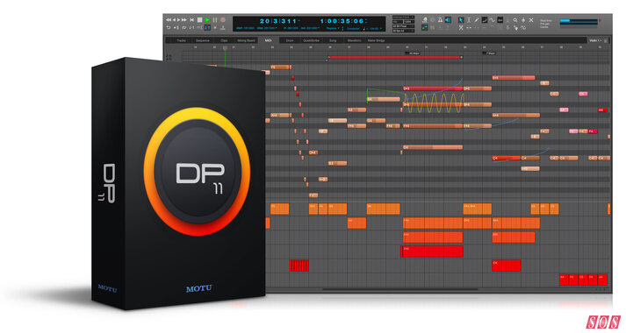Click the last icon in lower transport row
This screenshot has width=626, height=333.
click(222, 28)
